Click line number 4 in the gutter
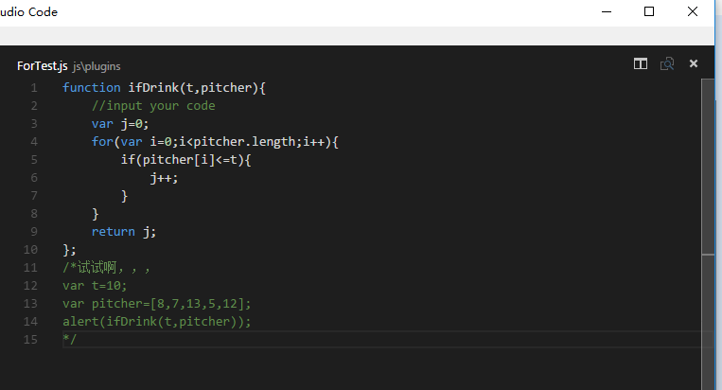Viewport: 722px width, 390px height. [34, 142]
